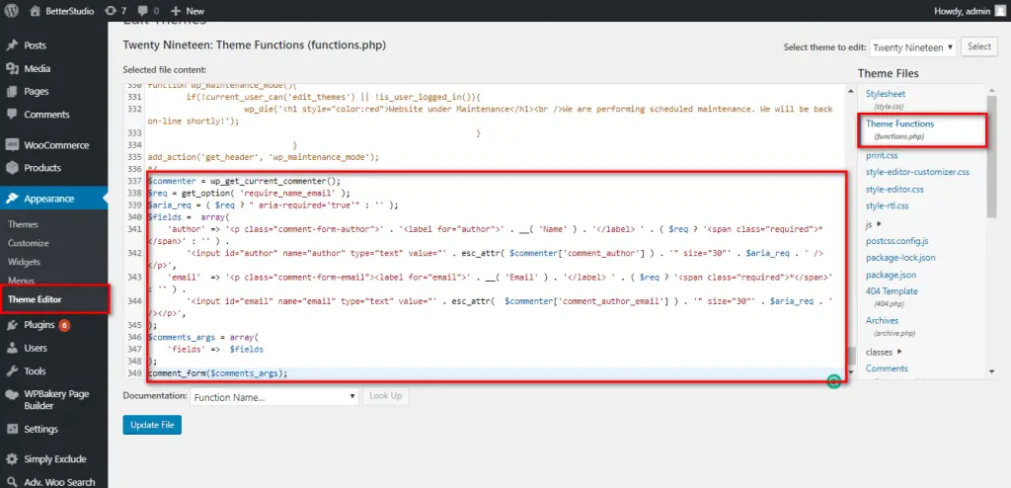Open Theme Functions file link
The width and height of the screenshot is (1011, 488).
point(899,123)
